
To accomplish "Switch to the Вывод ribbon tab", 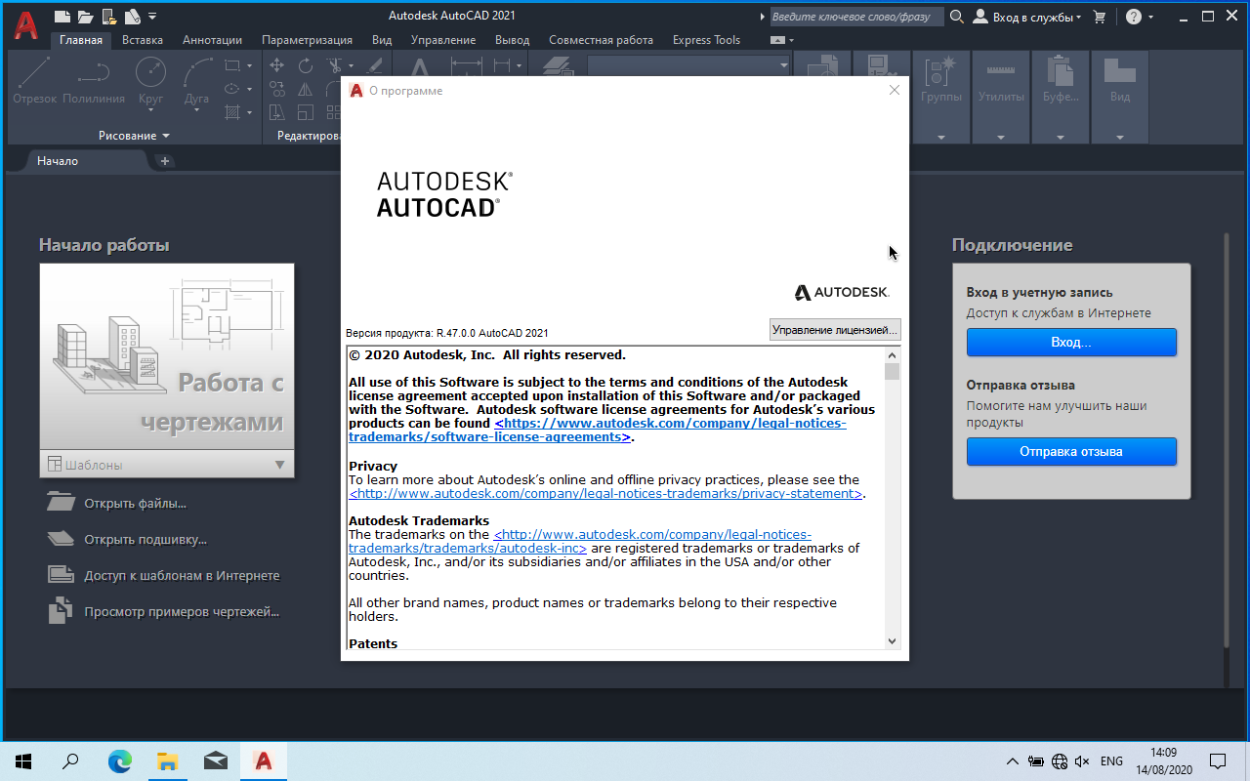I will [x=513, y=40].
